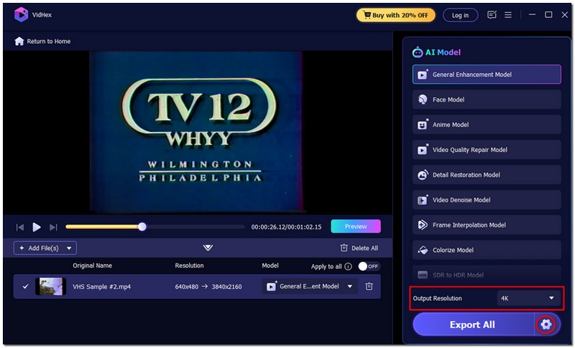
Task: Delete the VHS Sample #2.mp4 row
Action: (x=369, y=286)
